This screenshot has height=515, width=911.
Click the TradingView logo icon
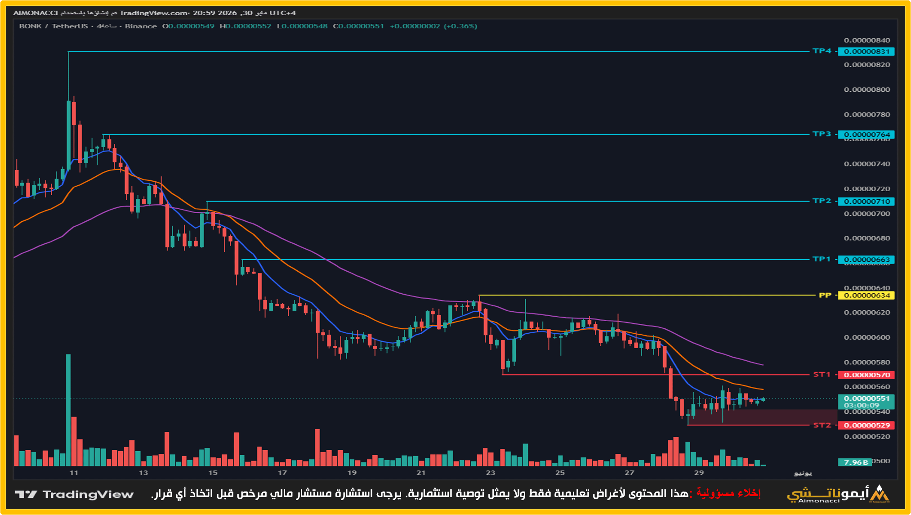(26, 494)
